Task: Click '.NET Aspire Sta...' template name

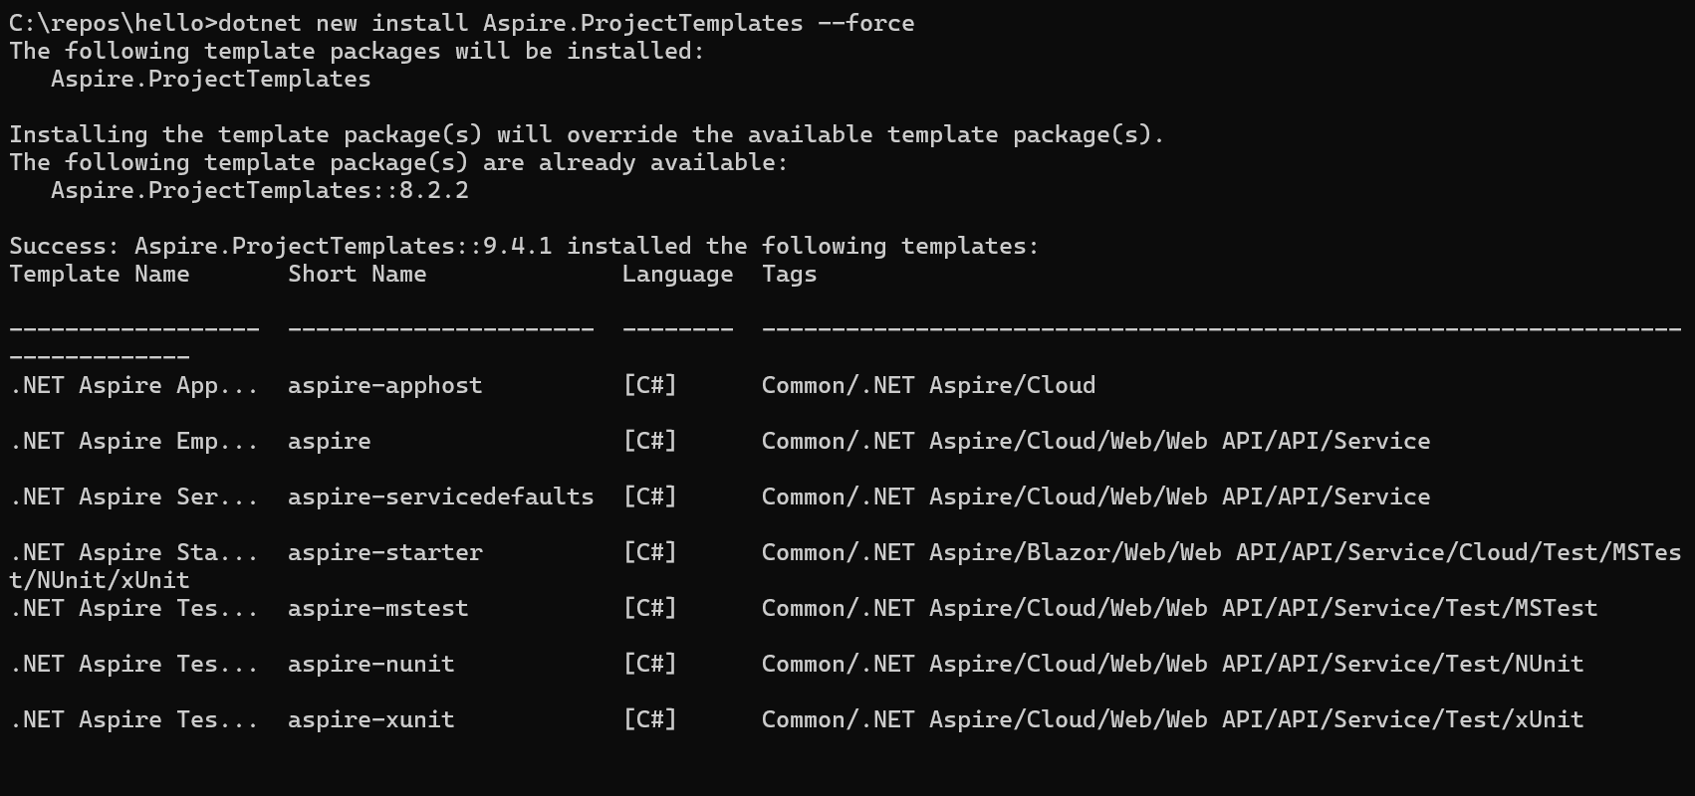Action: click(x=133, y=552)
